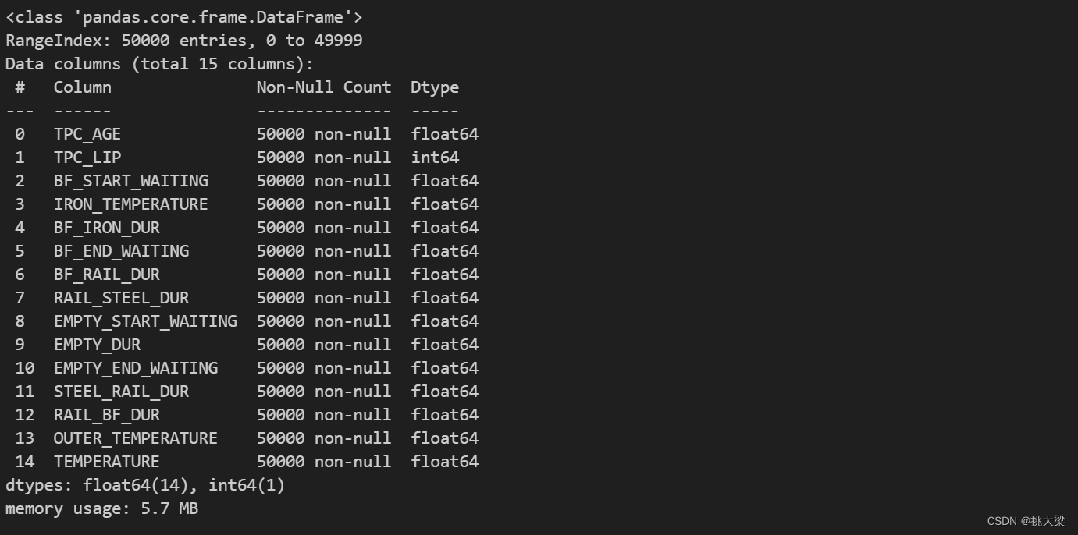Click OUTER_TEMPERATURE column name
The width and height of the screenshot is (1078, 535).
[x=136, y=438]
